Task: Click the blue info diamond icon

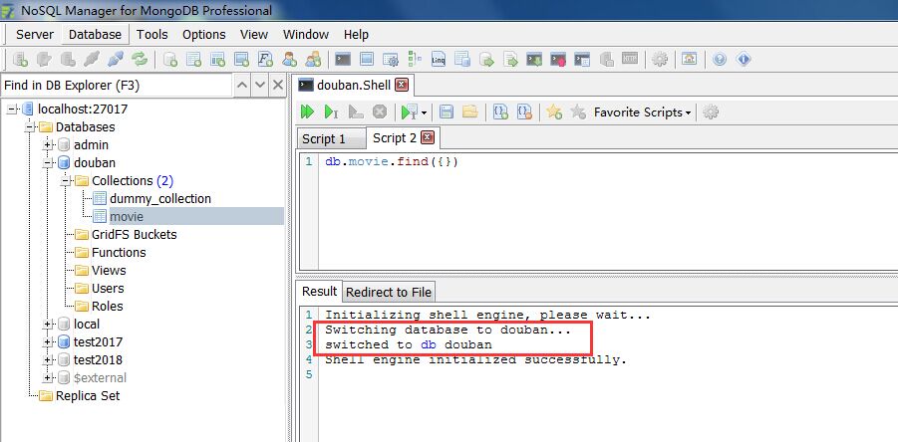Action: 744,59
